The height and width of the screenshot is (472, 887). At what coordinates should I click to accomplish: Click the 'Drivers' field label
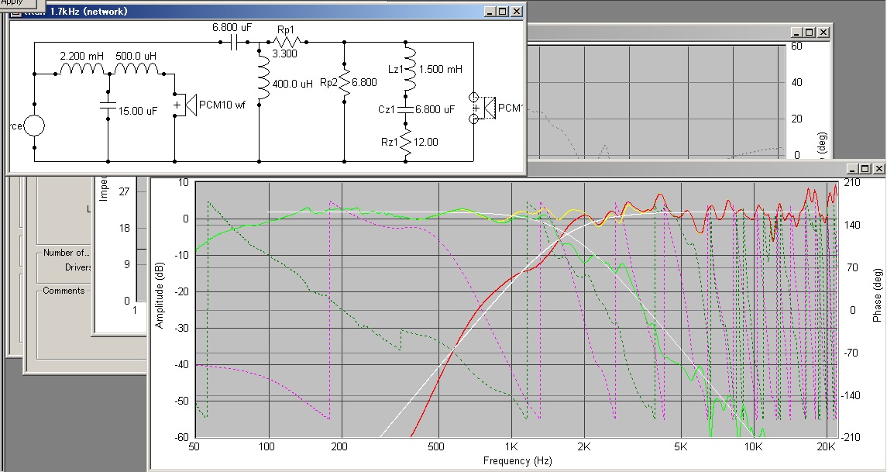point(78,267)
